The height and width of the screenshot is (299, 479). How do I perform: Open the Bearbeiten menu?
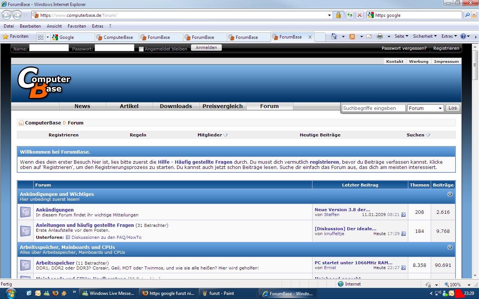pyautogui.click(x=30, y=26)
